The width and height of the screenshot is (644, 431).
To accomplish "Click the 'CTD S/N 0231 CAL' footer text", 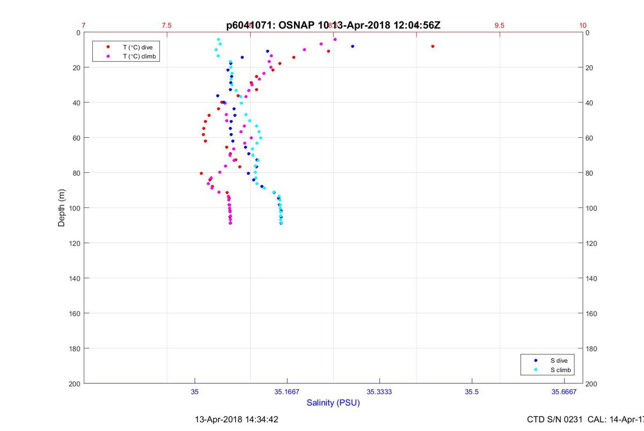I will (586, 420).
